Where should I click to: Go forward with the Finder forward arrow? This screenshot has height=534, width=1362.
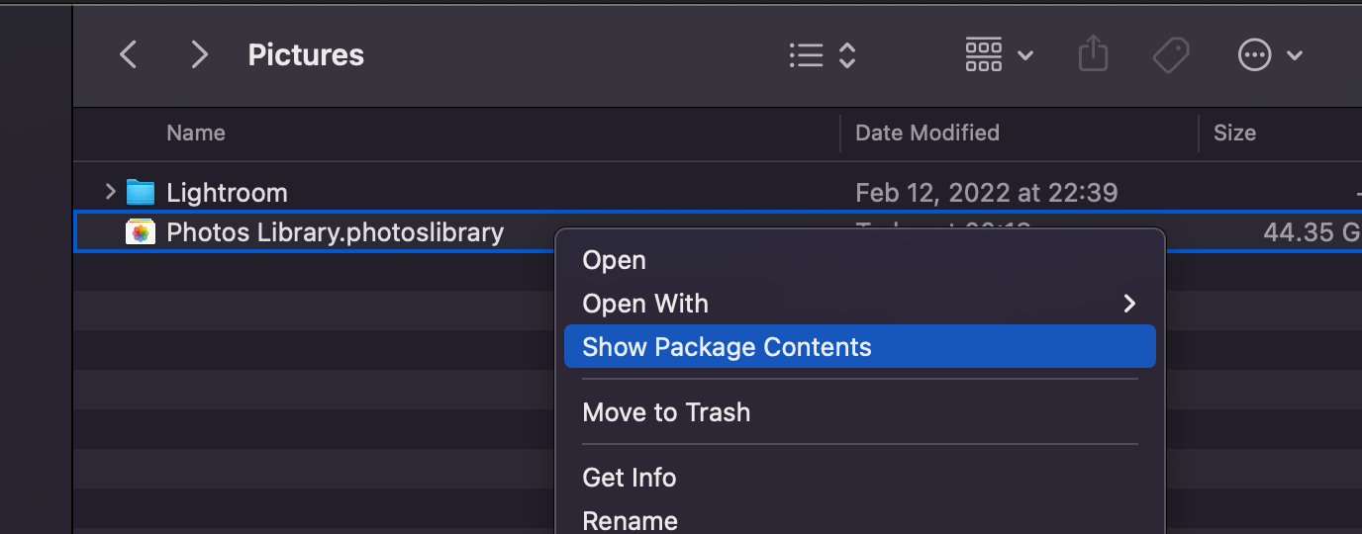click(199, 54)
